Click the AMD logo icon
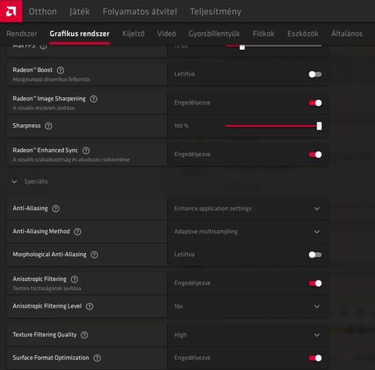 (11, 11)
